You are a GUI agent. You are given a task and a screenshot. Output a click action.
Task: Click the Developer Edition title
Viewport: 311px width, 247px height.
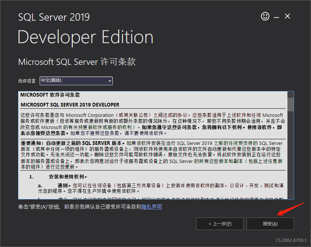(85, 37)
